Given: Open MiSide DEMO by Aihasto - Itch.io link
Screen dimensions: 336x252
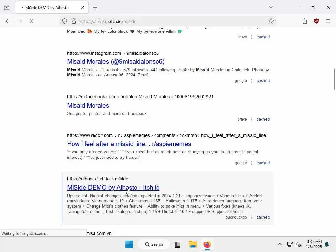Looking at the screenshot, I should (113, 187).
